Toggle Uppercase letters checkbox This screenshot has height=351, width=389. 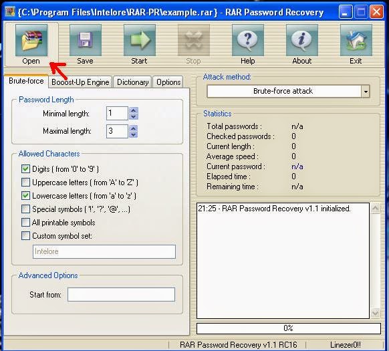(x=25, y=183)
